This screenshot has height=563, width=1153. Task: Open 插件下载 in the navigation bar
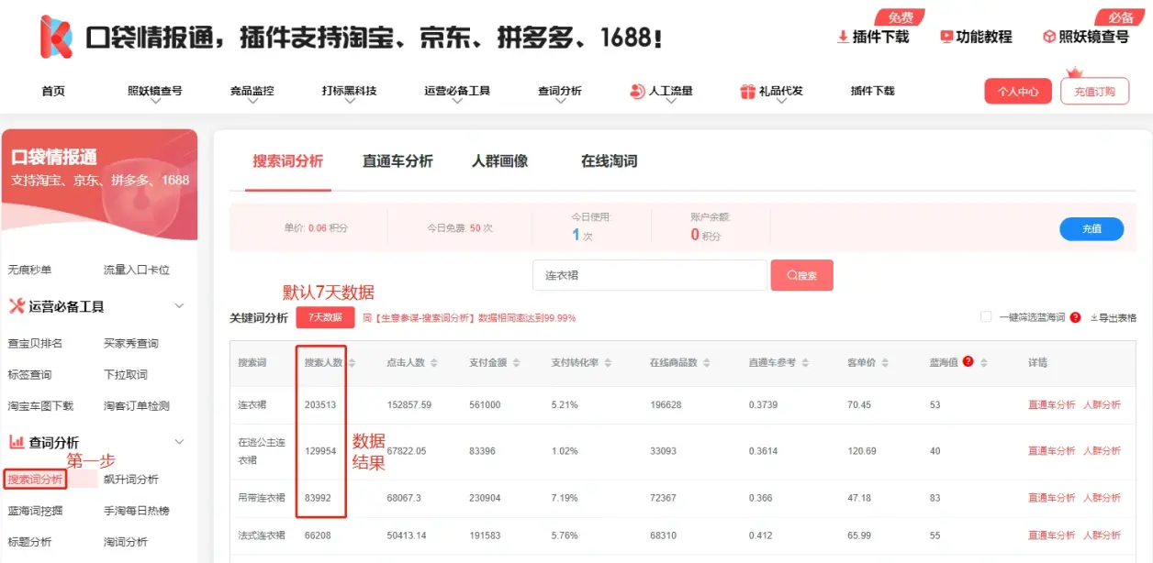coord(872,91)
